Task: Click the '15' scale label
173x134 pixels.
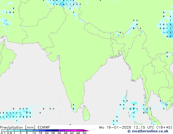Action: [x=40, y=133]
